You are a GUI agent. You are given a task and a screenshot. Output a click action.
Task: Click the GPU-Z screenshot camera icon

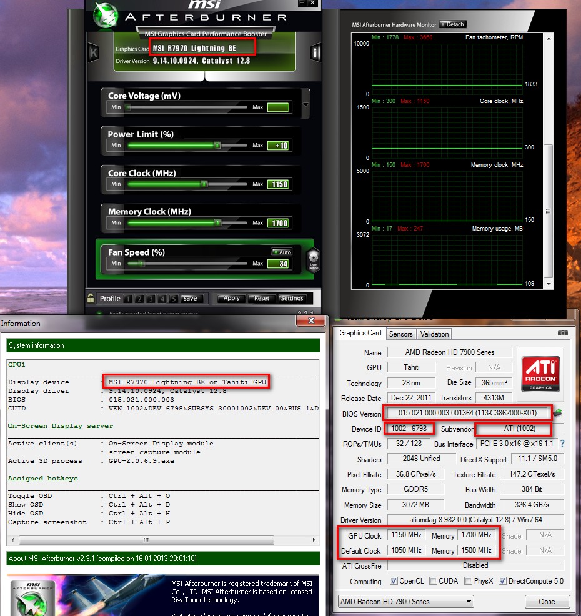tap(562, 333)
